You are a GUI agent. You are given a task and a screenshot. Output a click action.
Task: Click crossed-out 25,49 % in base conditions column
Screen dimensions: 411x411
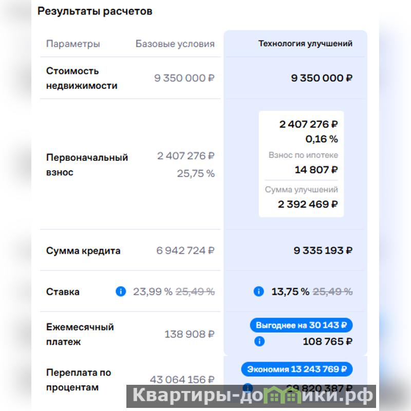click(195, 292)
